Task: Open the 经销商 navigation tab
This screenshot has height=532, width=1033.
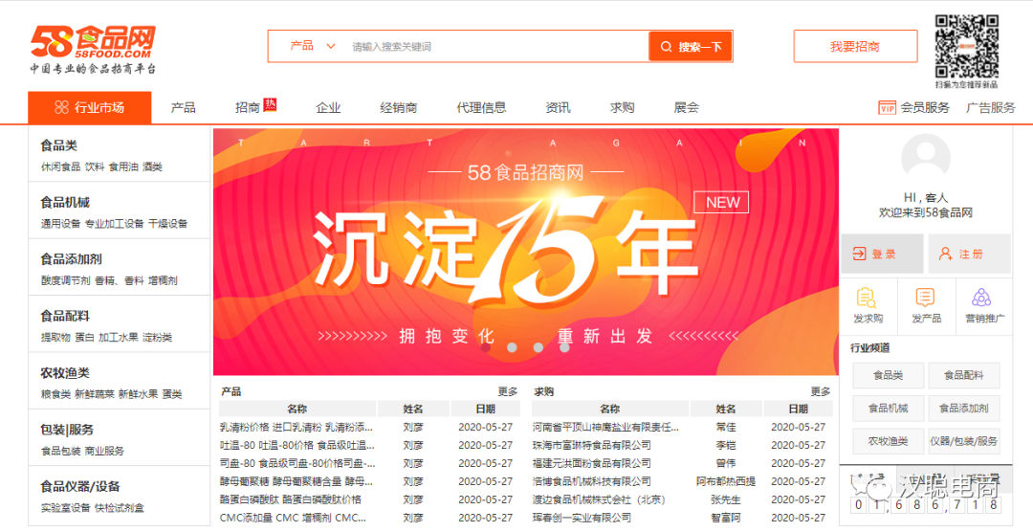Action: 399,108
